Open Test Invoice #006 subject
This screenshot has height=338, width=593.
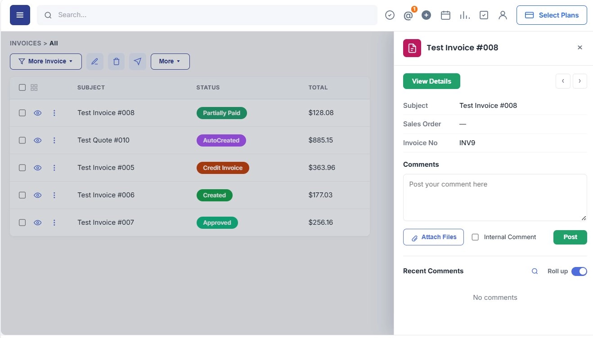(106, 196)
